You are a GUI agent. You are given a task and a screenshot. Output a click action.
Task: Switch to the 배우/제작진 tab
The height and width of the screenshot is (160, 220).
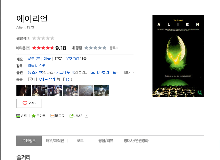[x=55, y=141]
